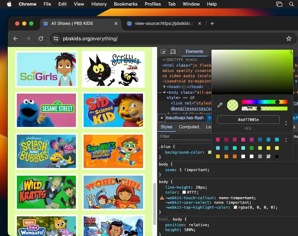The image size is (298, 236).
Task: Expand the head element node
Action: pos(164,87)
